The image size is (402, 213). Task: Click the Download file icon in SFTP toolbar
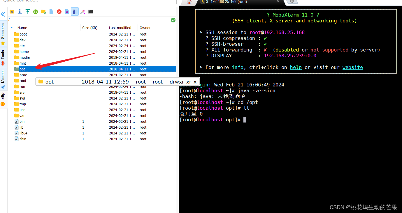20,12
